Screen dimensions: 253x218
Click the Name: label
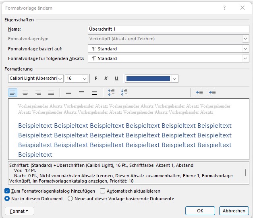click(x=15, y=29)
